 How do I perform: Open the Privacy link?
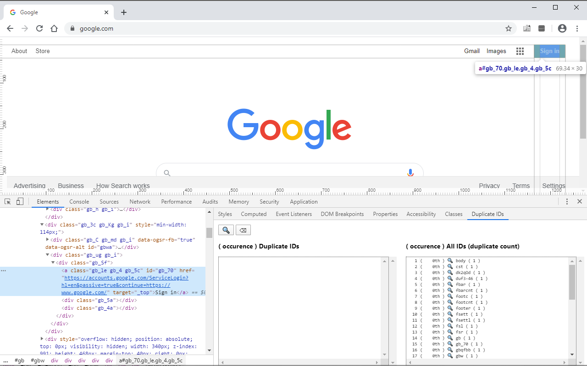tap(489, 186)
